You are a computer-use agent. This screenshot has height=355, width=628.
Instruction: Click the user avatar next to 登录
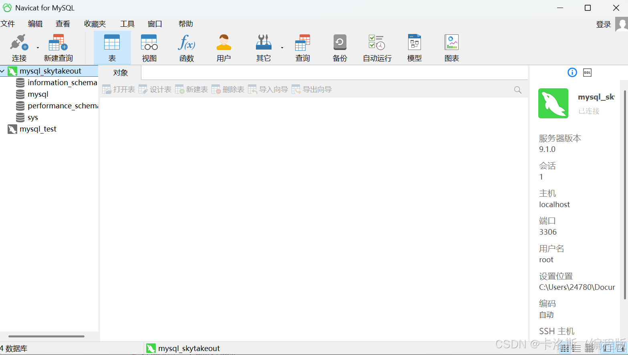pos(622,24)
